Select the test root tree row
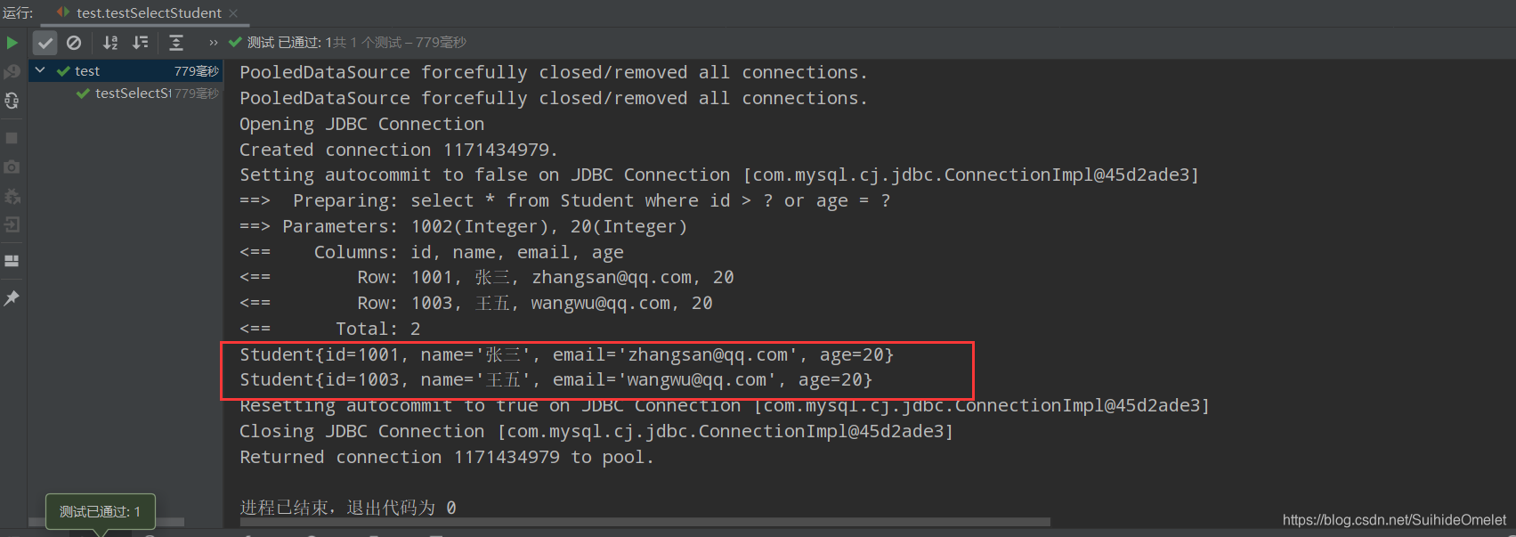Screen dimensions: 1516x537 tap(126, 70)
